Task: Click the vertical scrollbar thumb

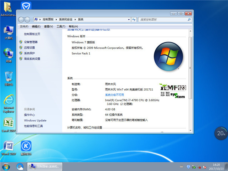Action: [190, 68]
